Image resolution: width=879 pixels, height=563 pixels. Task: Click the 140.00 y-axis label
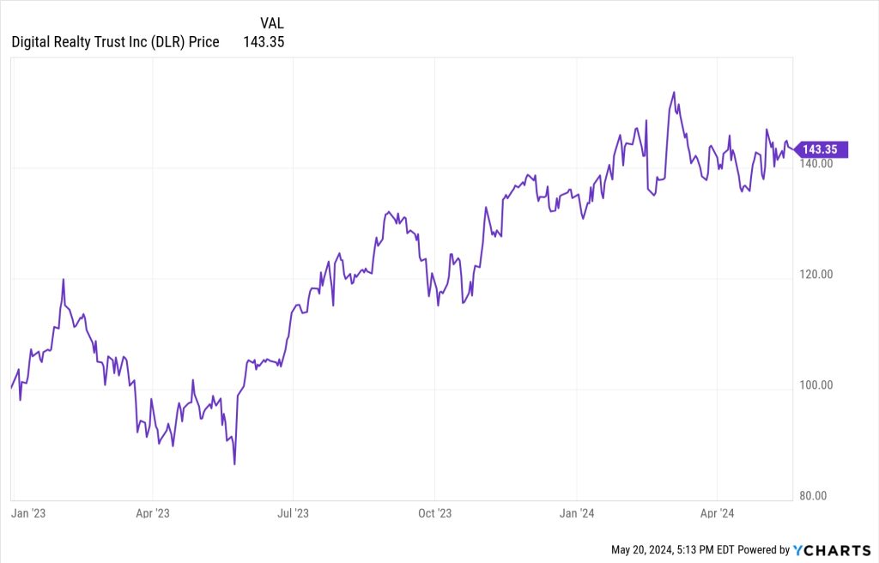(x=815, y=164)
